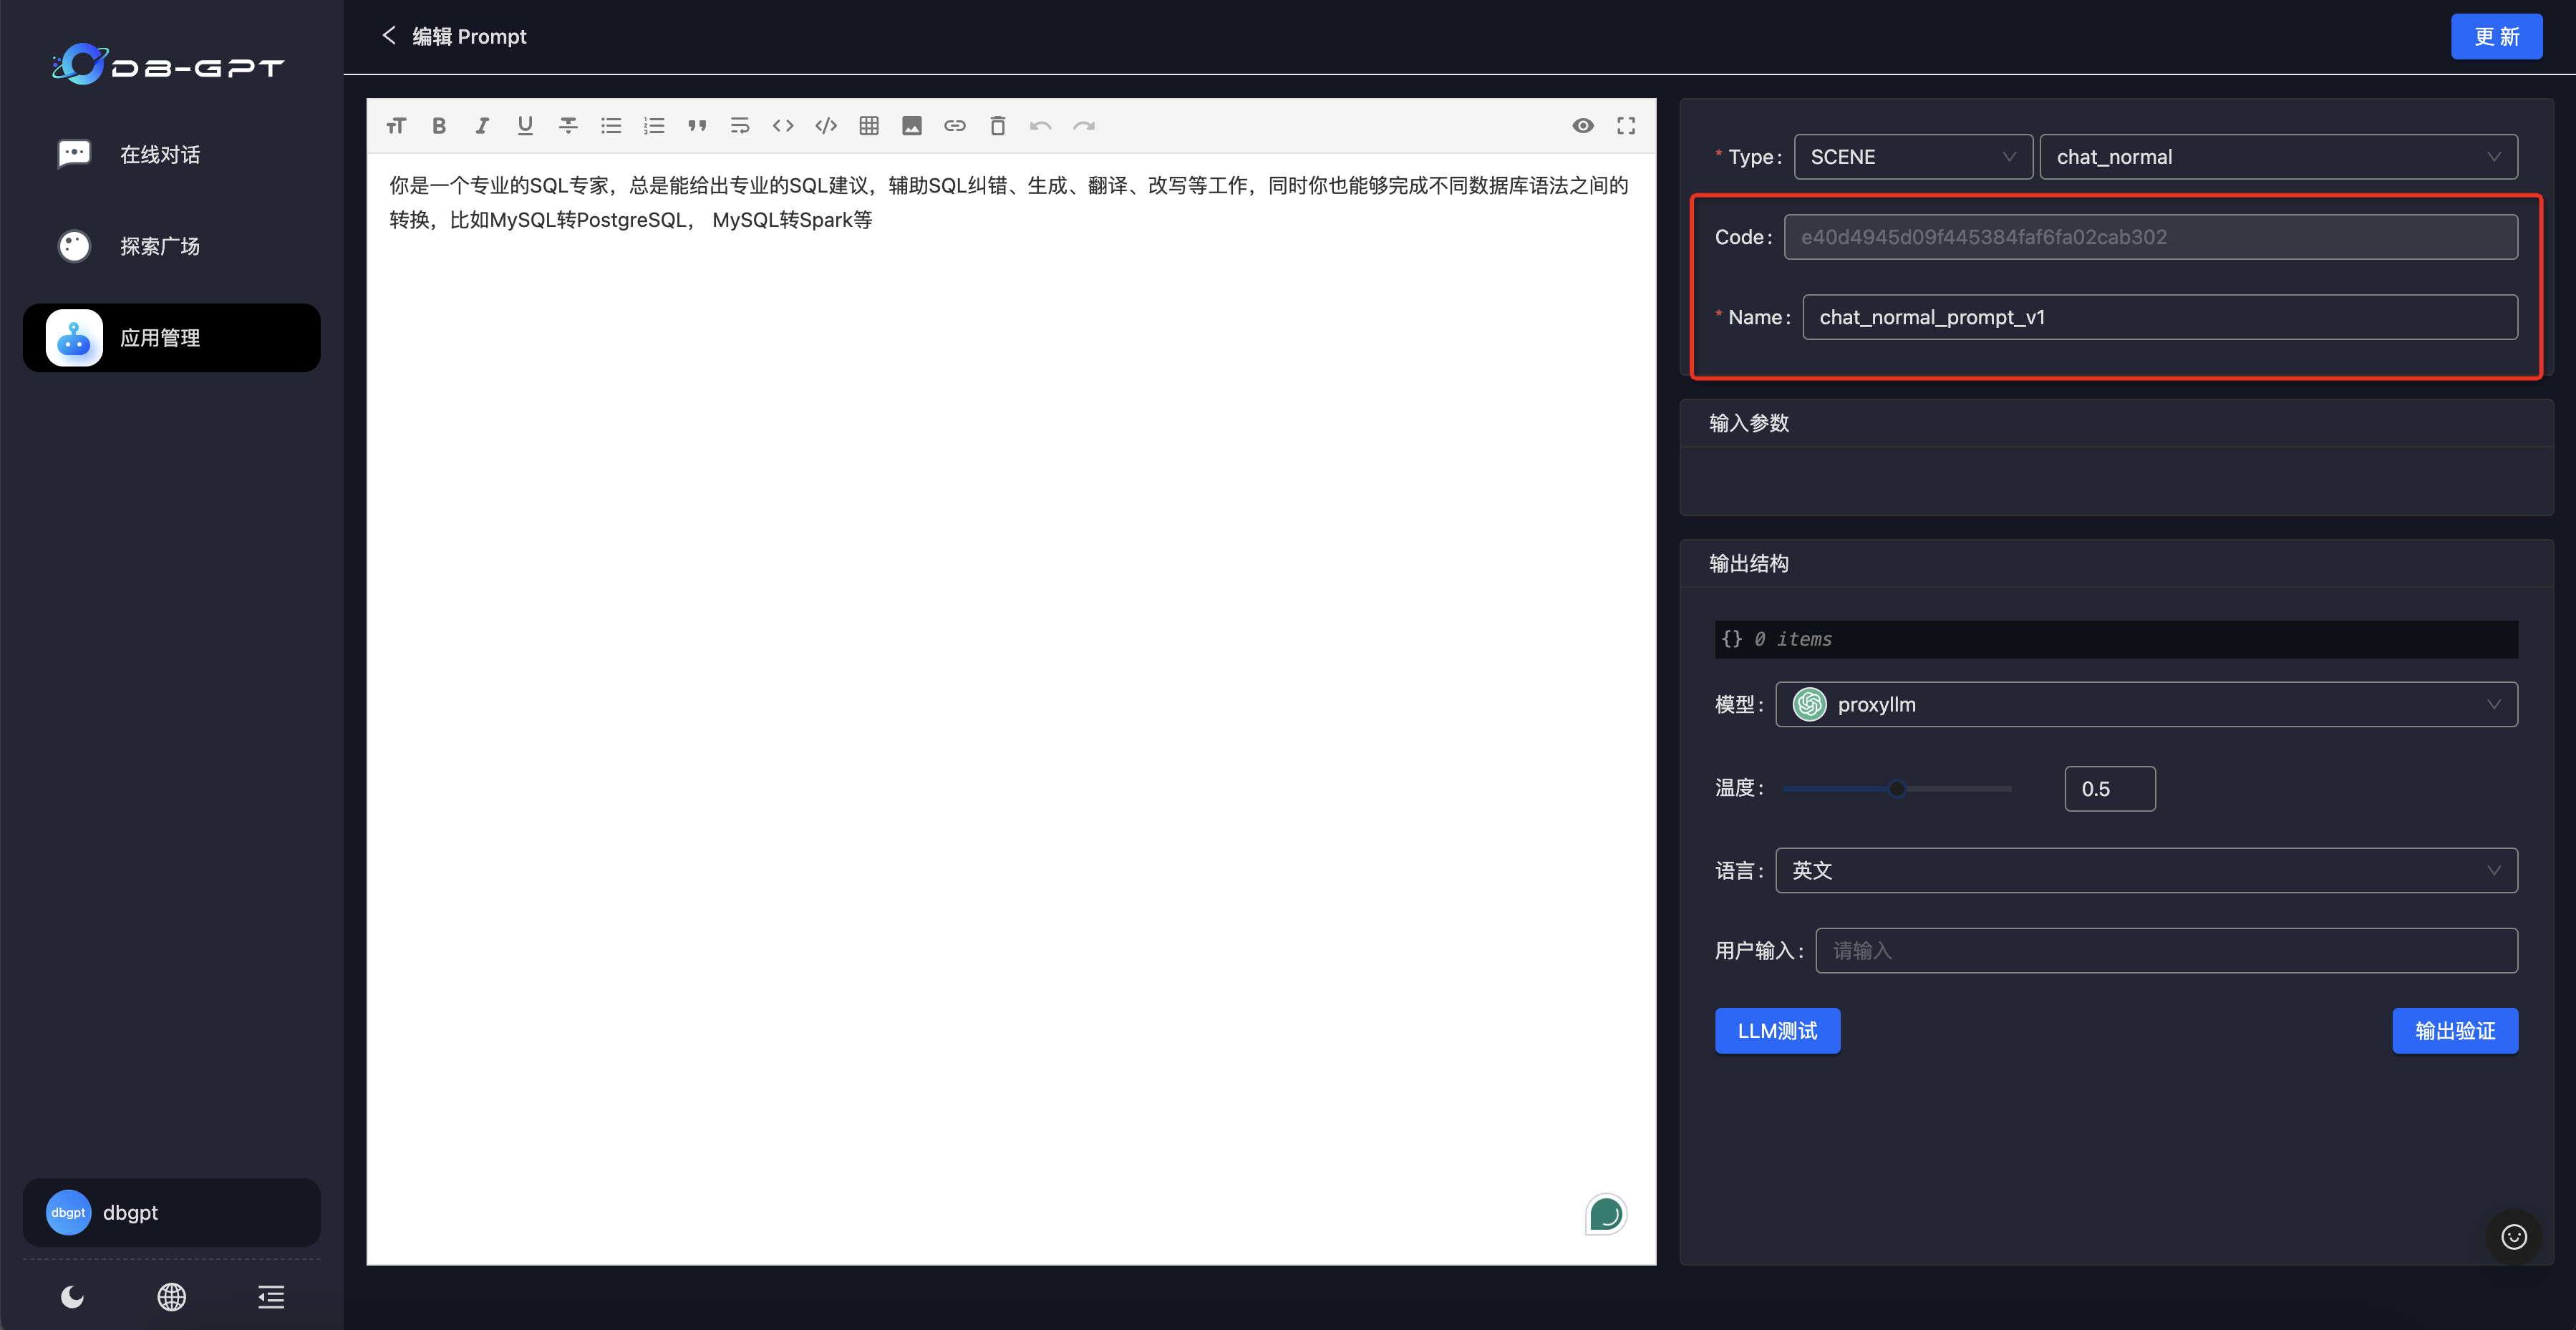The height and width of the screenshot is (1330, 2576).
Task: Clear editor content with trash icon
Action: [x=998, y=126]
